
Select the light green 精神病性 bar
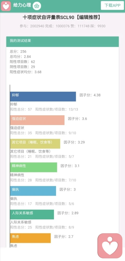(34, 167)
